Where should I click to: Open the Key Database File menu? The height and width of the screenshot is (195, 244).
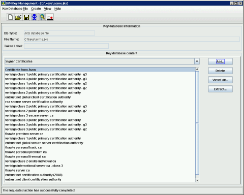click(15, 9)
